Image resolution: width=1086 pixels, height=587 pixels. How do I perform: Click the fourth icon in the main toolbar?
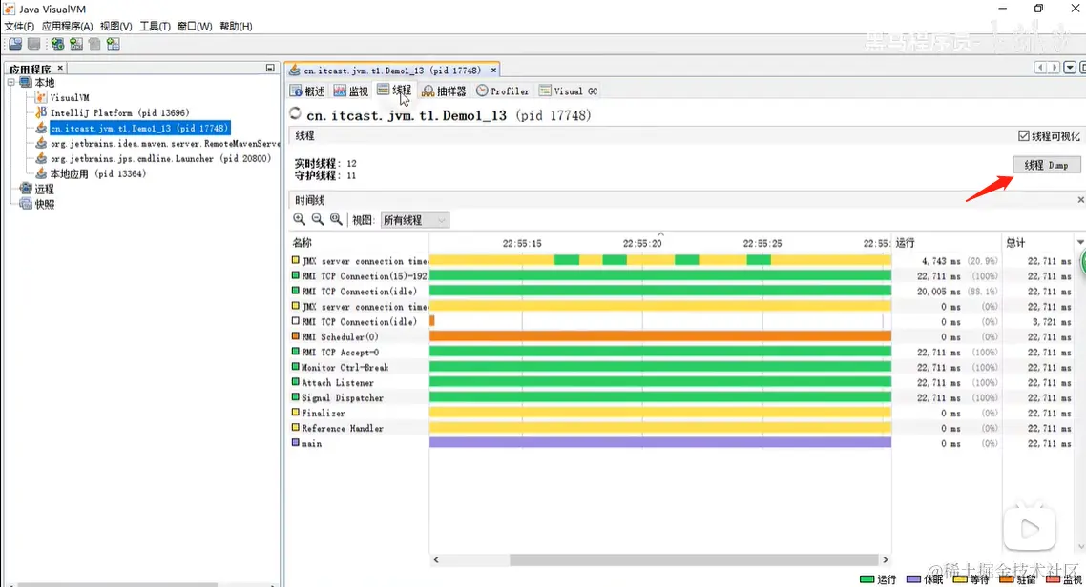coord(76,44)
